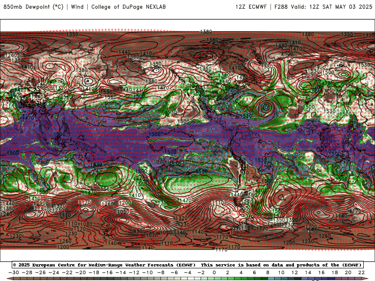Click the '-12' legend value
Image resolution: width=375 pixels, height=281 pixels.
(134, 273)
